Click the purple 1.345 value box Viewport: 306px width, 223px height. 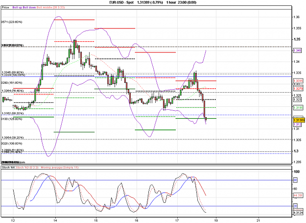(297, 50)
